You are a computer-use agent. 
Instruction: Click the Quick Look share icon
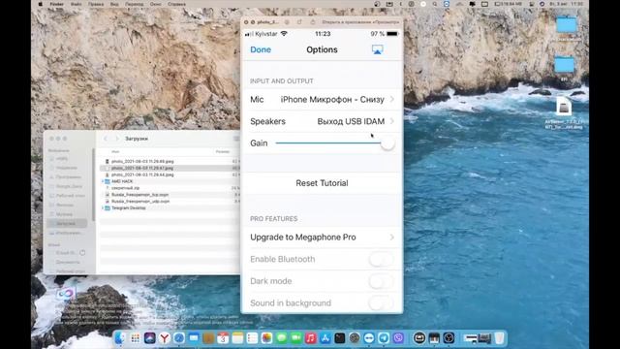313,22
